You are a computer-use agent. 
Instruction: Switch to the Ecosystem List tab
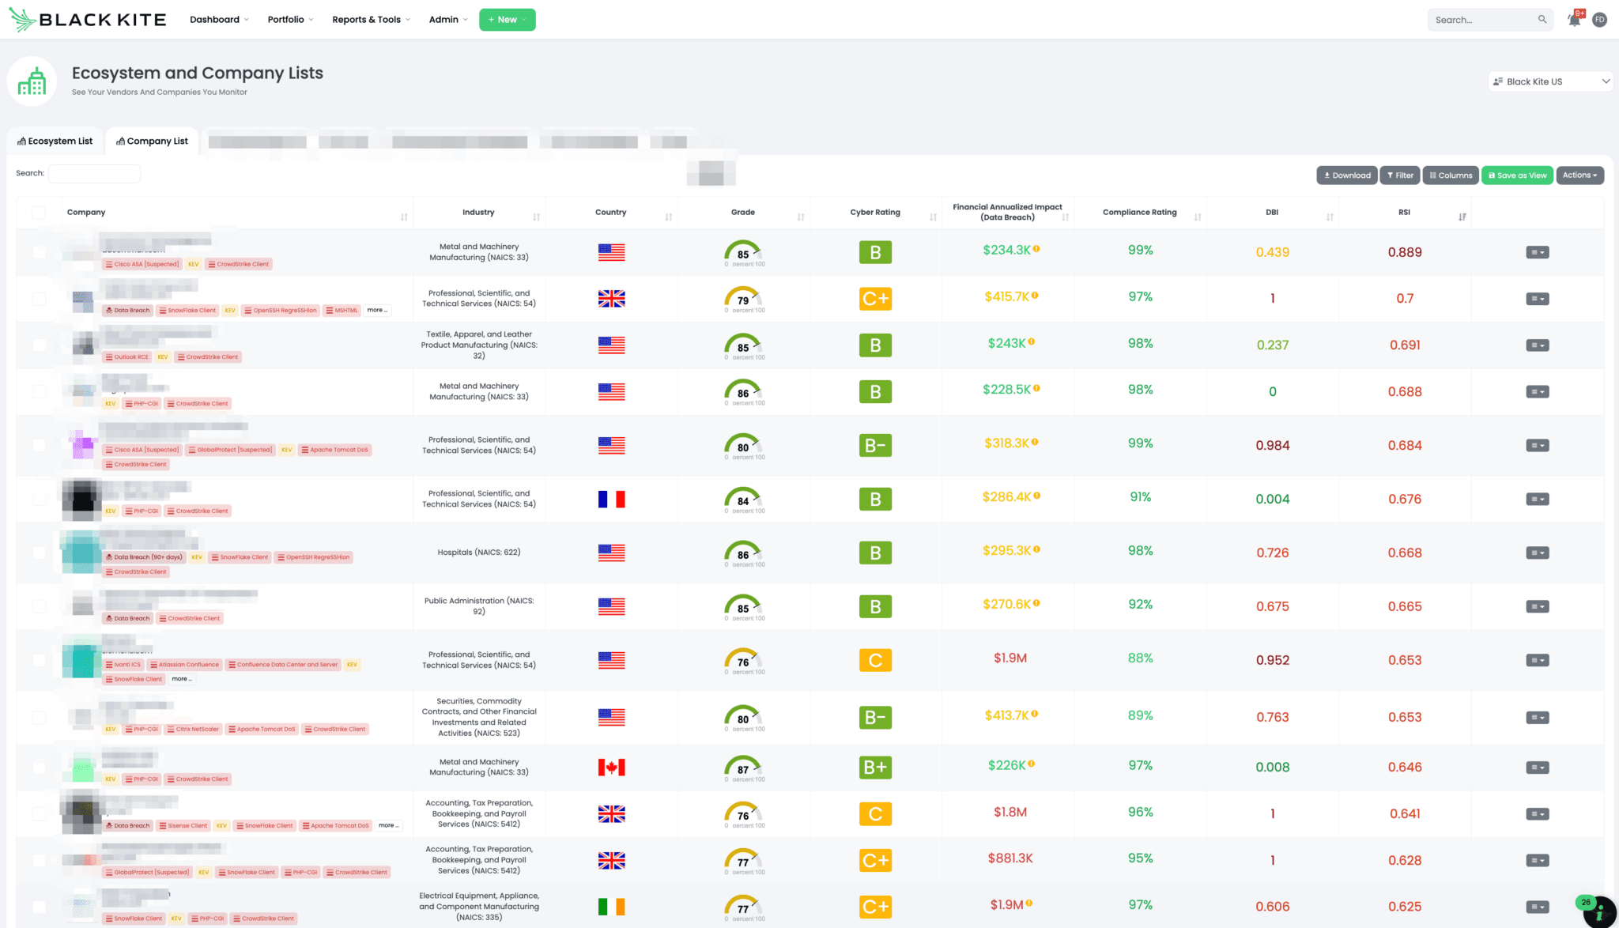(55, 141)
